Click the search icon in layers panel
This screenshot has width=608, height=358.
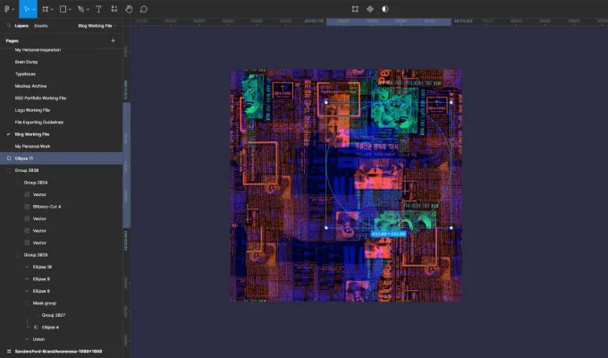9,26
